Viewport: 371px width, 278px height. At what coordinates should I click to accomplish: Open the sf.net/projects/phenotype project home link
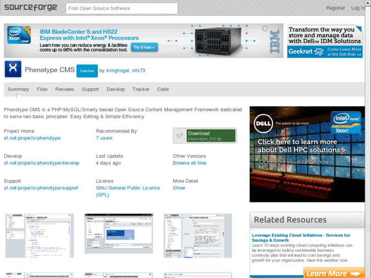coord(32,138)
